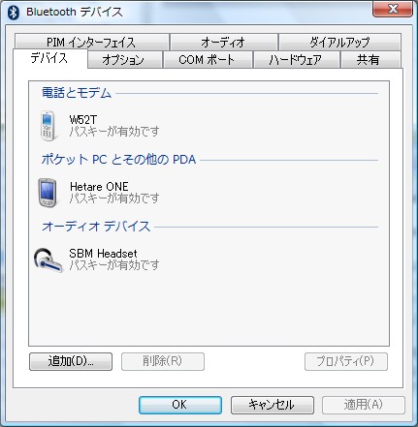Open the ダイアルアップ tab
This screenshot has width=418, height=427.
339,42
